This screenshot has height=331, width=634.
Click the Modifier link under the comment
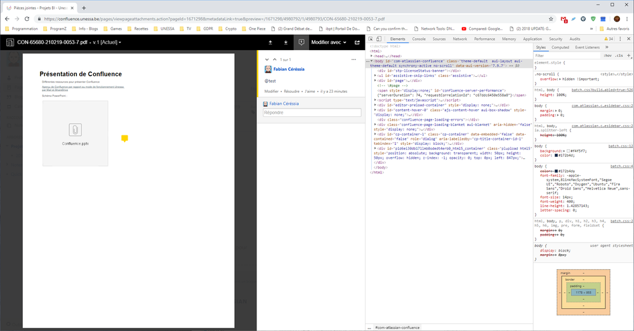tap(272, 91)
